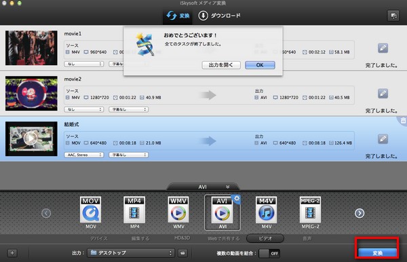Show next formats with right arrow
This screenshot has height=262, width=407.
[x=360, y=213]
